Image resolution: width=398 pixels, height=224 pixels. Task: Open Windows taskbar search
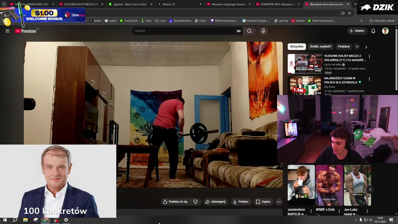tap(15, 220)
